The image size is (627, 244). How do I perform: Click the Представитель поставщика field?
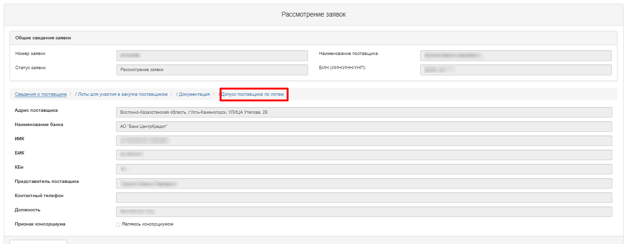pos(364,183)
